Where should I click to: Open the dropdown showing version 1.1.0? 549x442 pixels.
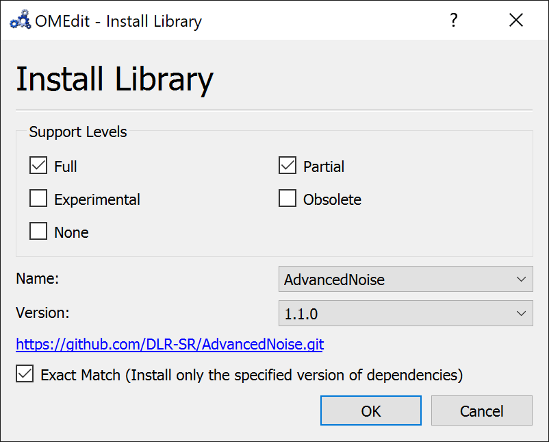tap(405, 313)
